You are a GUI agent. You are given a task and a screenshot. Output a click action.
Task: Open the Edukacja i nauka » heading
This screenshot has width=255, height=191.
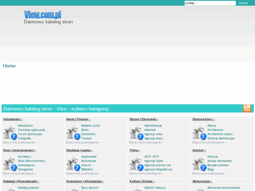[79, 150]
